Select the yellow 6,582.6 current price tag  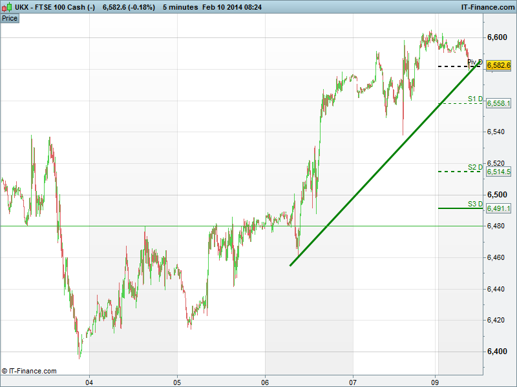499,66
